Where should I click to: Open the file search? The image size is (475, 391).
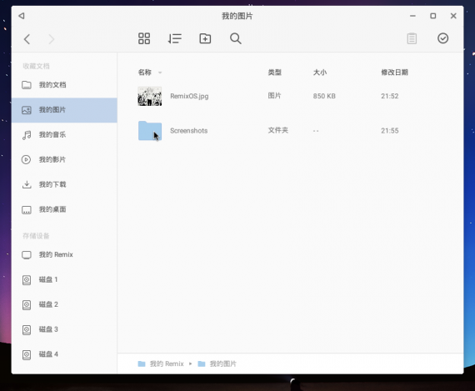coord(235,38)
